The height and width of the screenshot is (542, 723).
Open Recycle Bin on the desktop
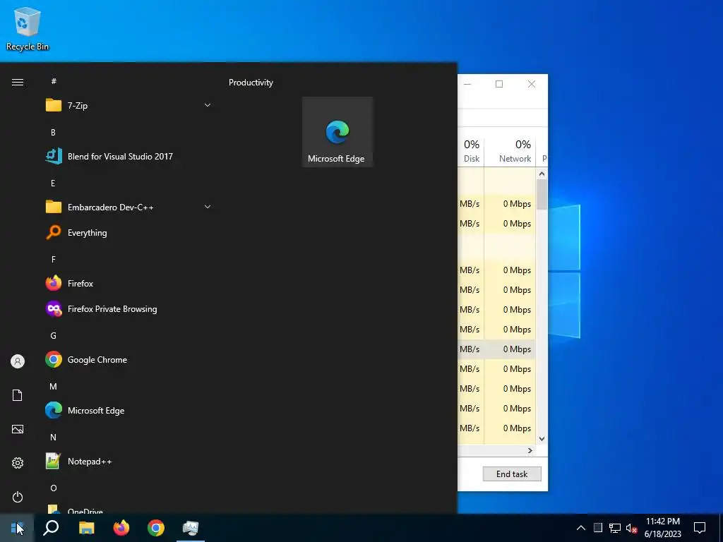pos(28,28)
